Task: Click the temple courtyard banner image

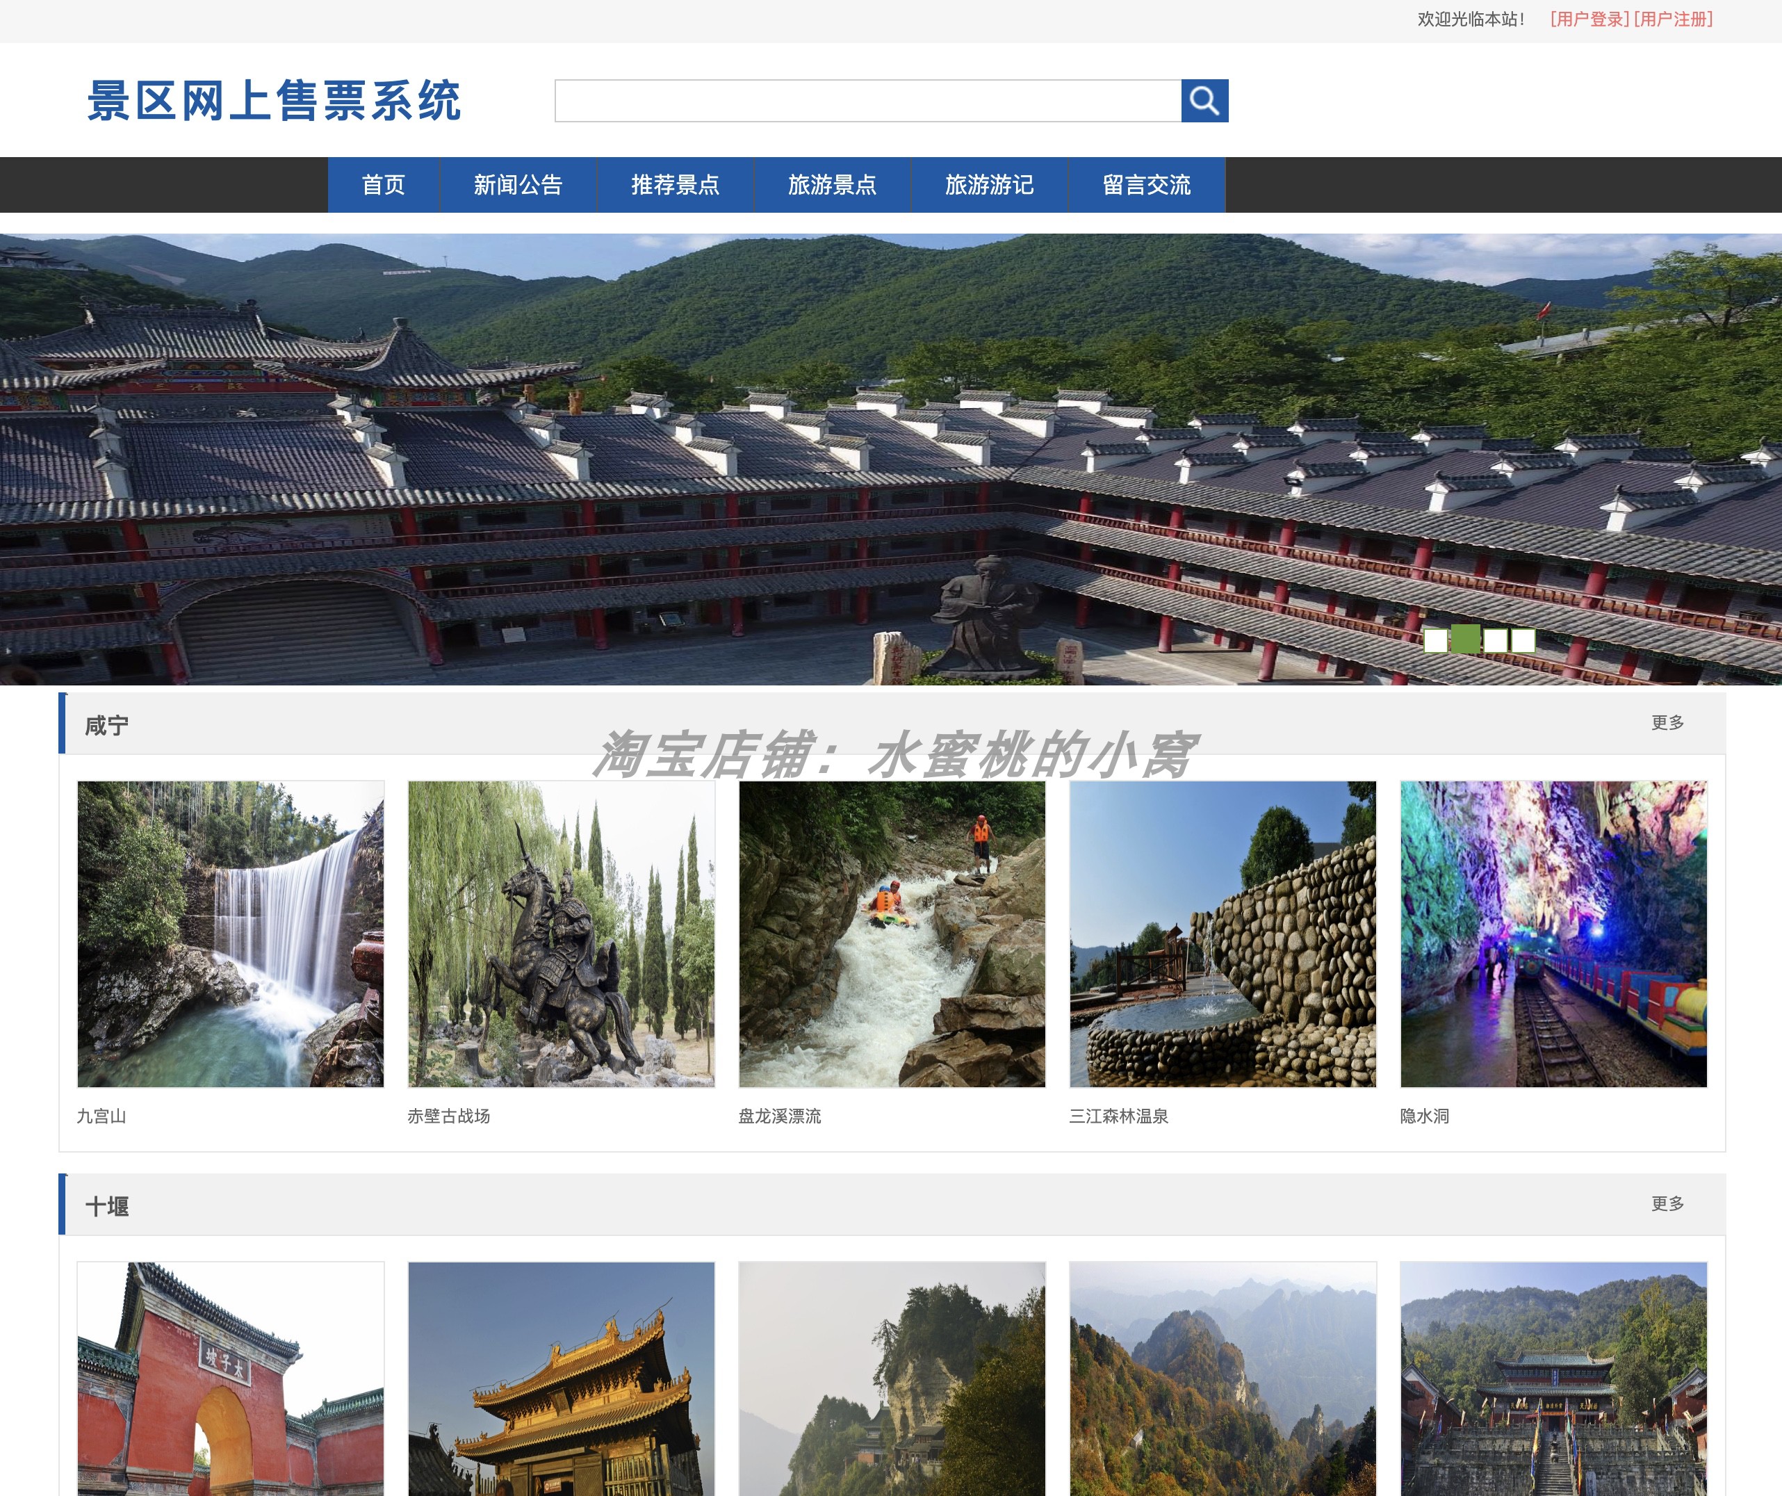Action: tap(891, 459)
